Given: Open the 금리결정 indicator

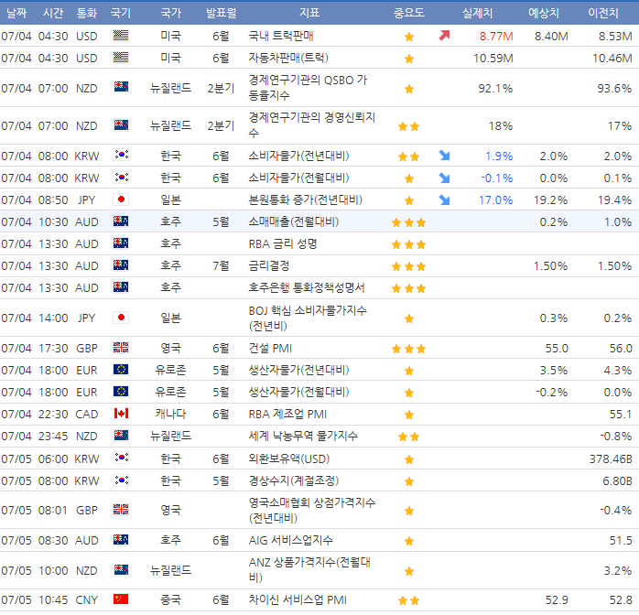Looking at the screenshot, I should point(268,265).
